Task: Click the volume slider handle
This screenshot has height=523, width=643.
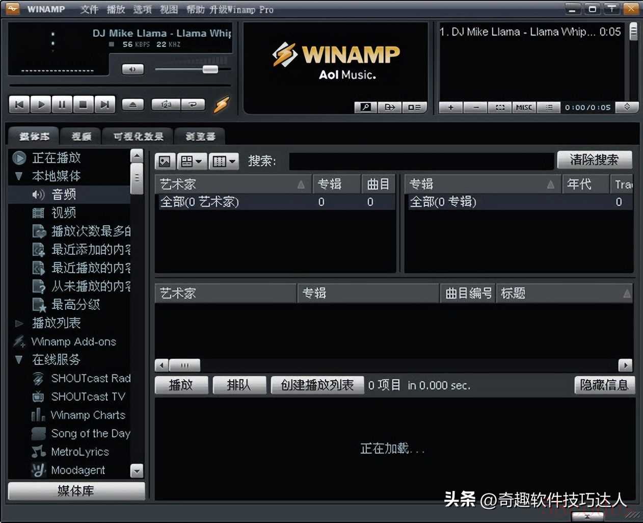Action: [210, 69]
